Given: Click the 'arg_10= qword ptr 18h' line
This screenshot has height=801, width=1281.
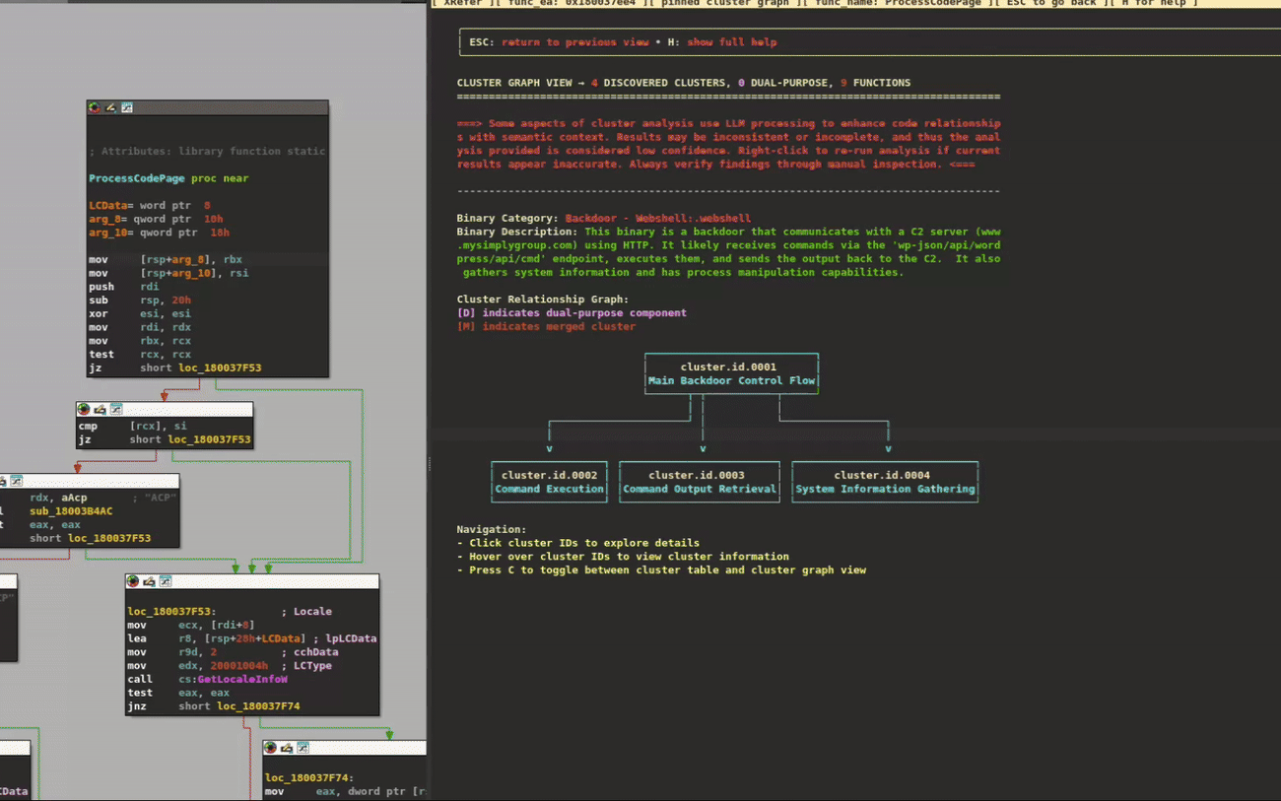Looking at the screenshot, I should click(x=159, y=233).
